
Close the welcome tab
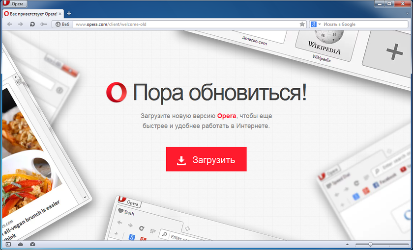point(60,14)
